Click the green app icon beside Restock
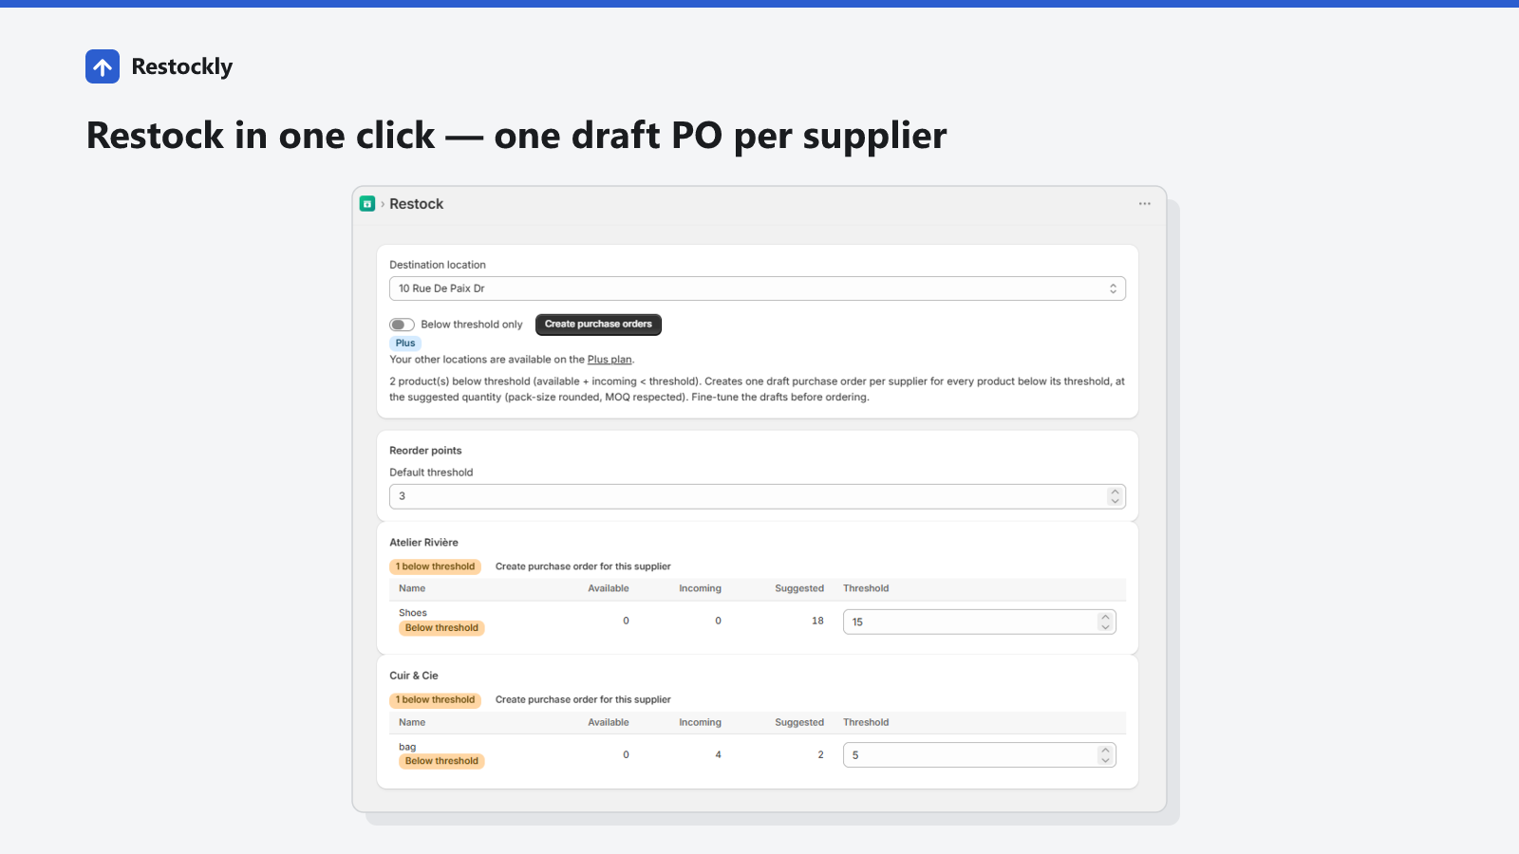Image resolution: width=1519 pixels, height=854 pixels. 367,204
